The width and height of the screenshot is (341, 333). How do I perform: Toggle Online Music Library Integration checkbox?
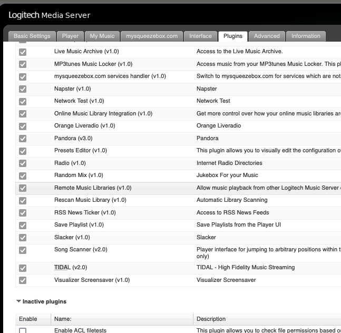[23, 114]
